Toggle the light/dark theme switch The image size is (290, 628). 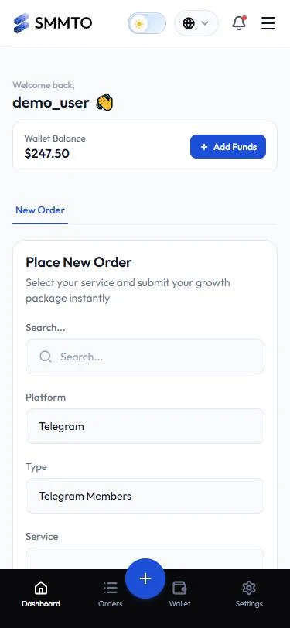[x=147, y=24]
